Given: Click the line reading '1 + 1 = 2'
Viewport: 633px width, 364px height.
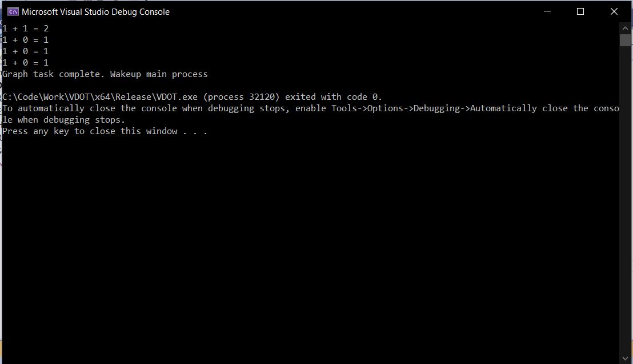Looking at the screenshot, I should pos(25,28).
